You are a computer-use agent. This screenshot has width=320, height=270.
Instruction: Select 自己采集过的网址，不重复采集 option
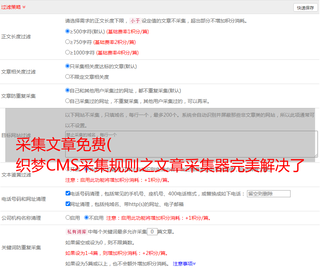[x=68, y=101]
